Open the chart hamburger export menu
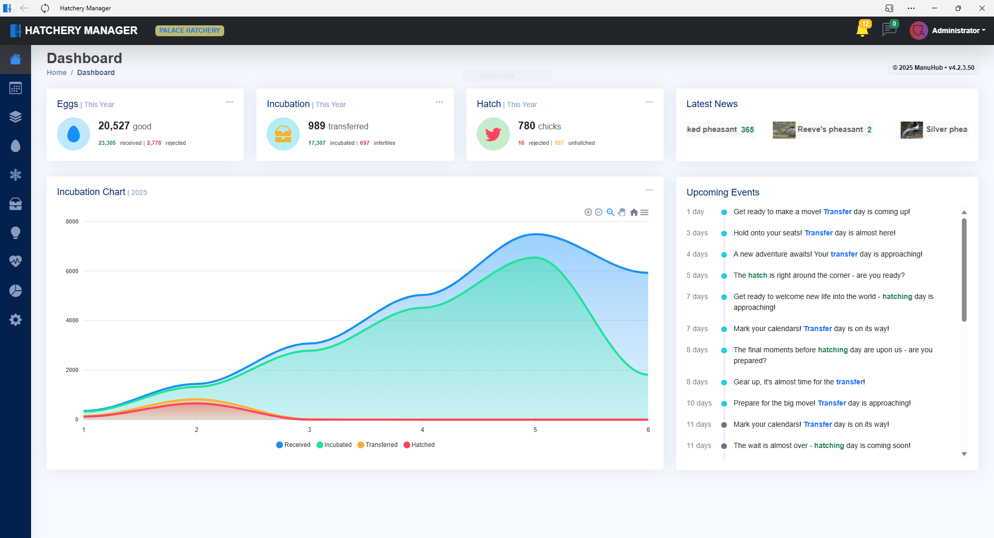This screenshot has width=994, height=538. point(645,212)
